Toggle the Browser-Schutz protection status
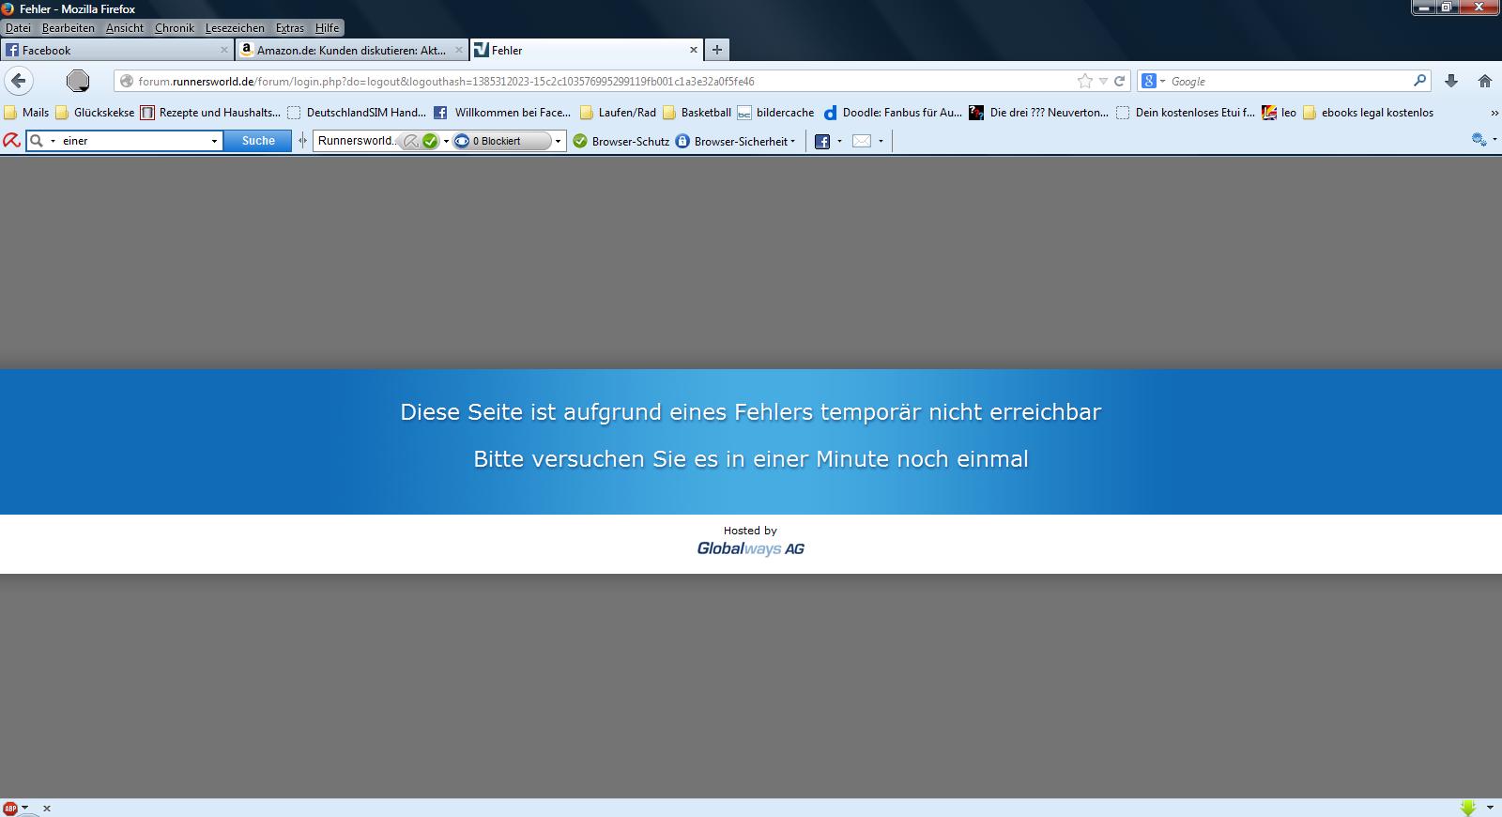This screenshot has width=1502, height=817. pyautogui.click(x=621, y=142)
